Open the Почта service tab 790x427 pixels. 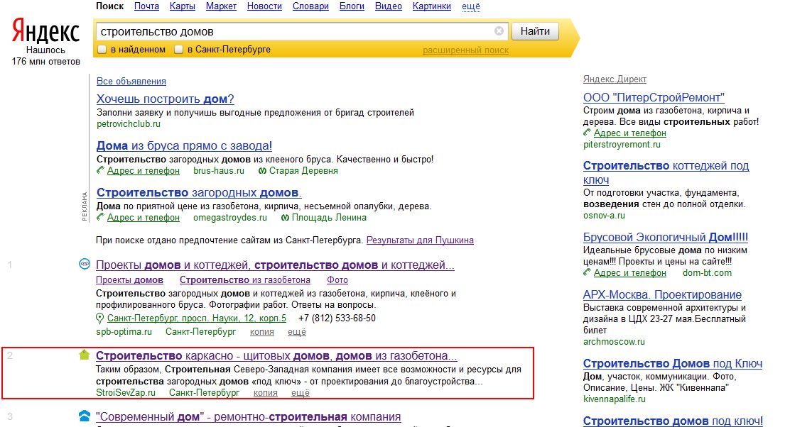(x=146, y=6)
